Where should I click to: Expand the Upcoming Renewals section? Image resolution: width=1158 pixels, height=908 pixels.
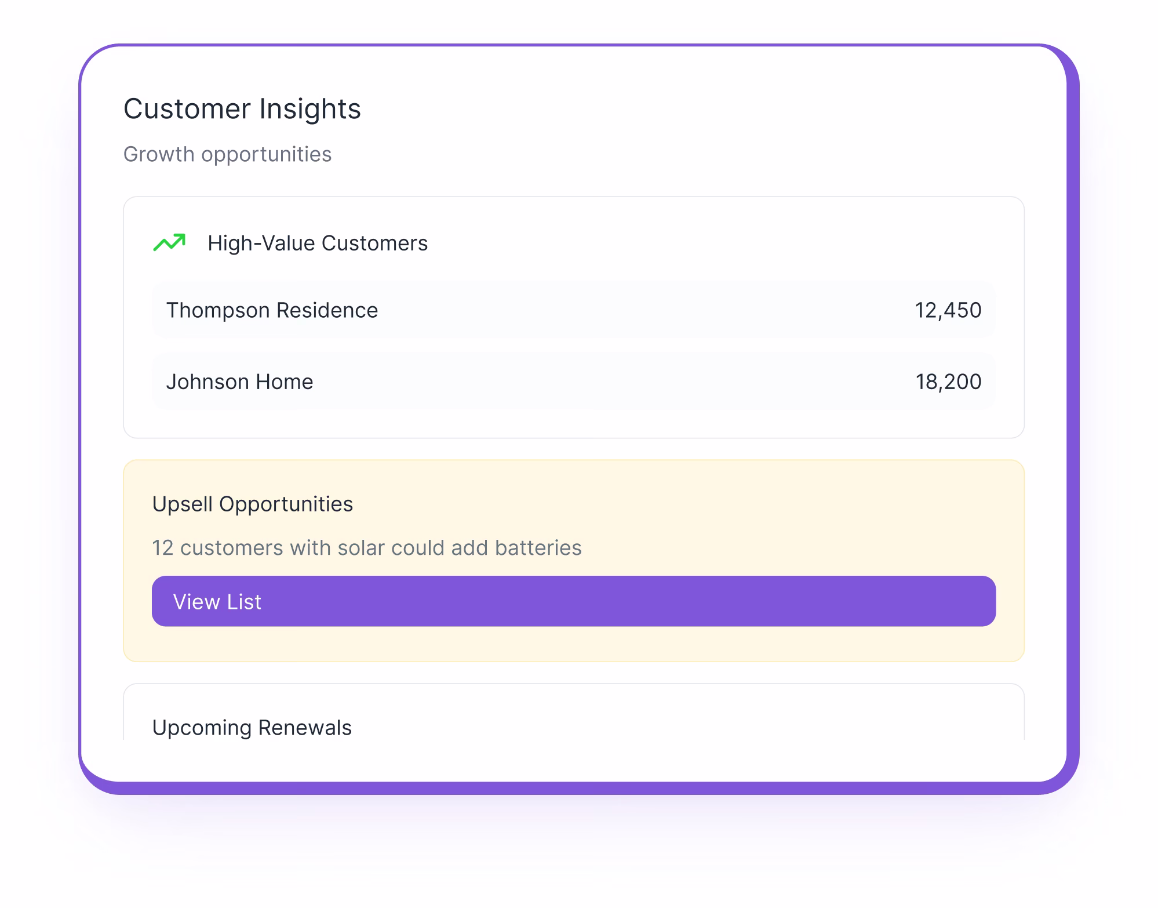[252, 728]
